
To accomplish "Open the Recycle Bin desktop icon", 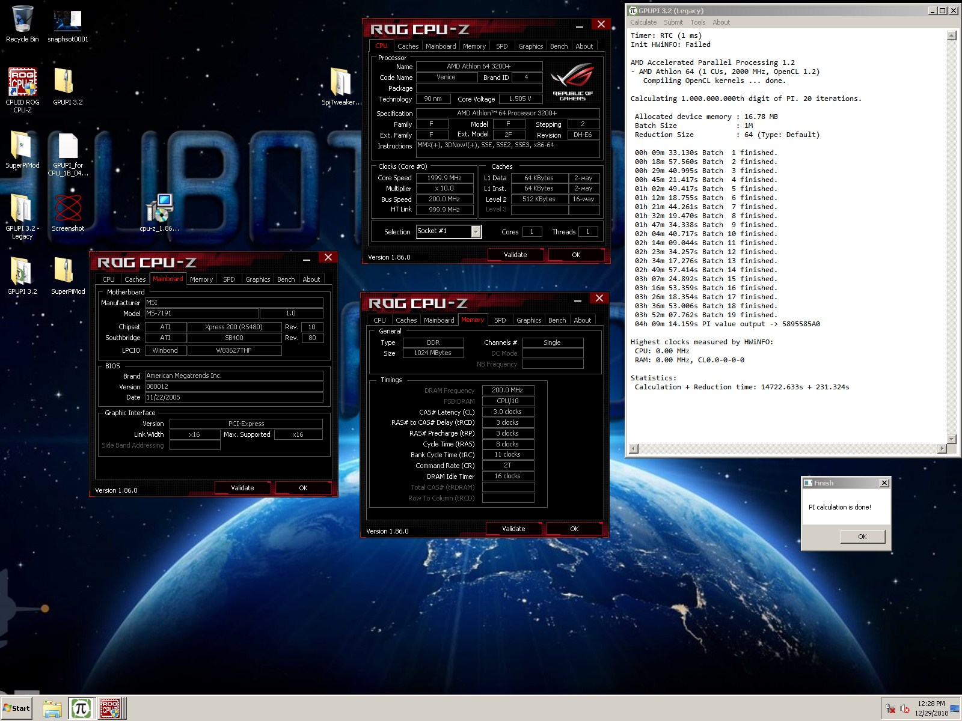I will [x=22, y=24].
